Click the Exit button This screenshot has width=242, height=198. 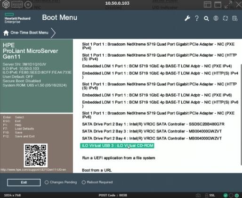coord(24,182)
